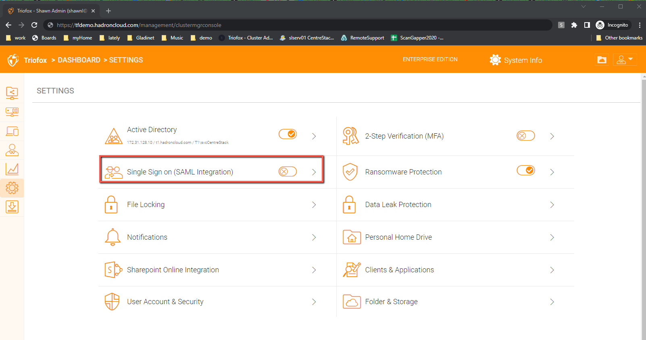Expand the Active Directory row chevron
Viewport: 646px width, 340px height.
tap(314, 136)
